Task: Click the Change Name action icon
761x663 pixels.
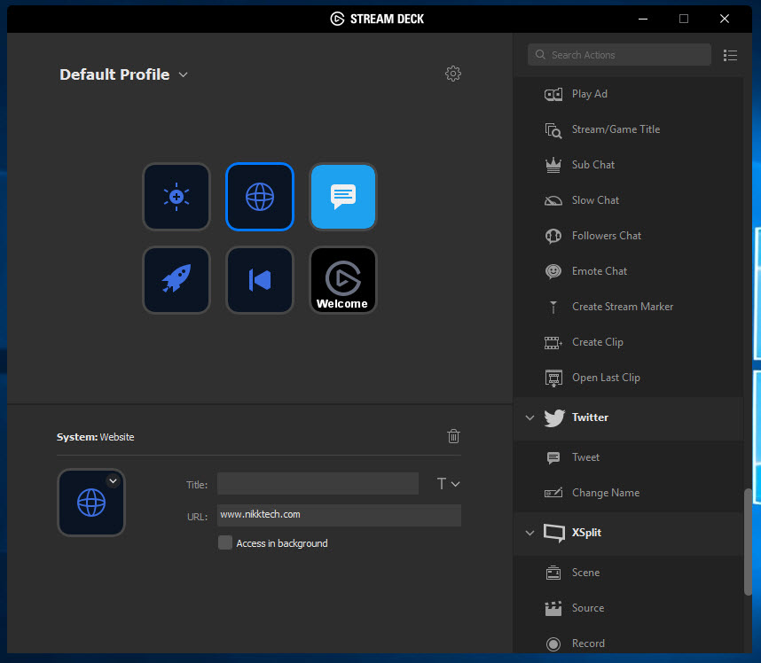Action: coord(553,493)
